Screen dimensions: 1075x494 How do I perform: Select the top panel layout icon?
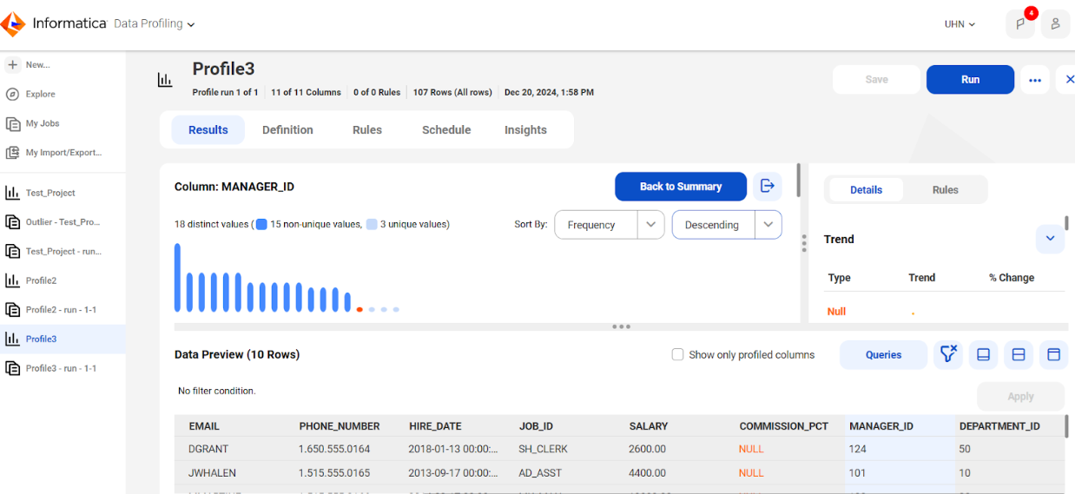[x=1054, y=354]
